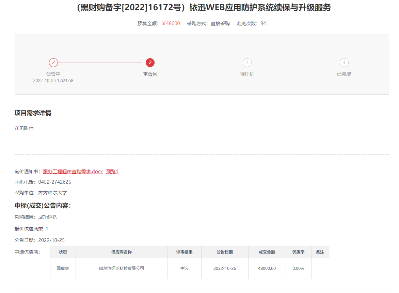
Task: Click the 已完成 stage label
Action: coord(344,74)
